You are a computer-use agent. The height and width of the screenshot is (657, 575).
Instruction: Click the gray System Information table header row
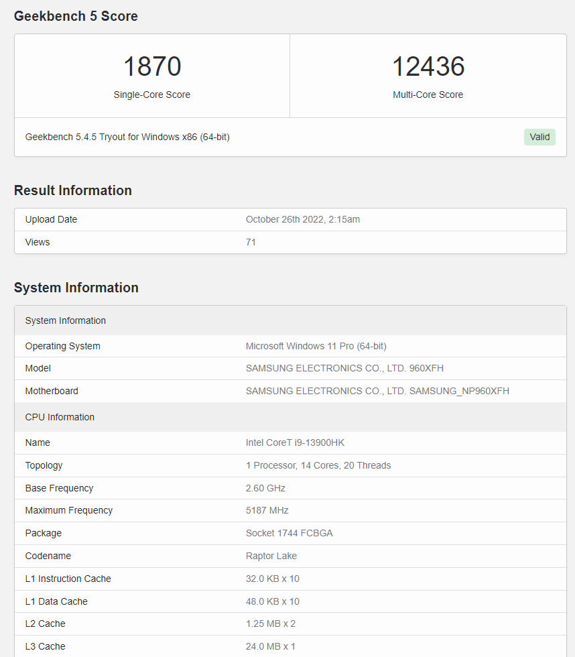point(291,320)
